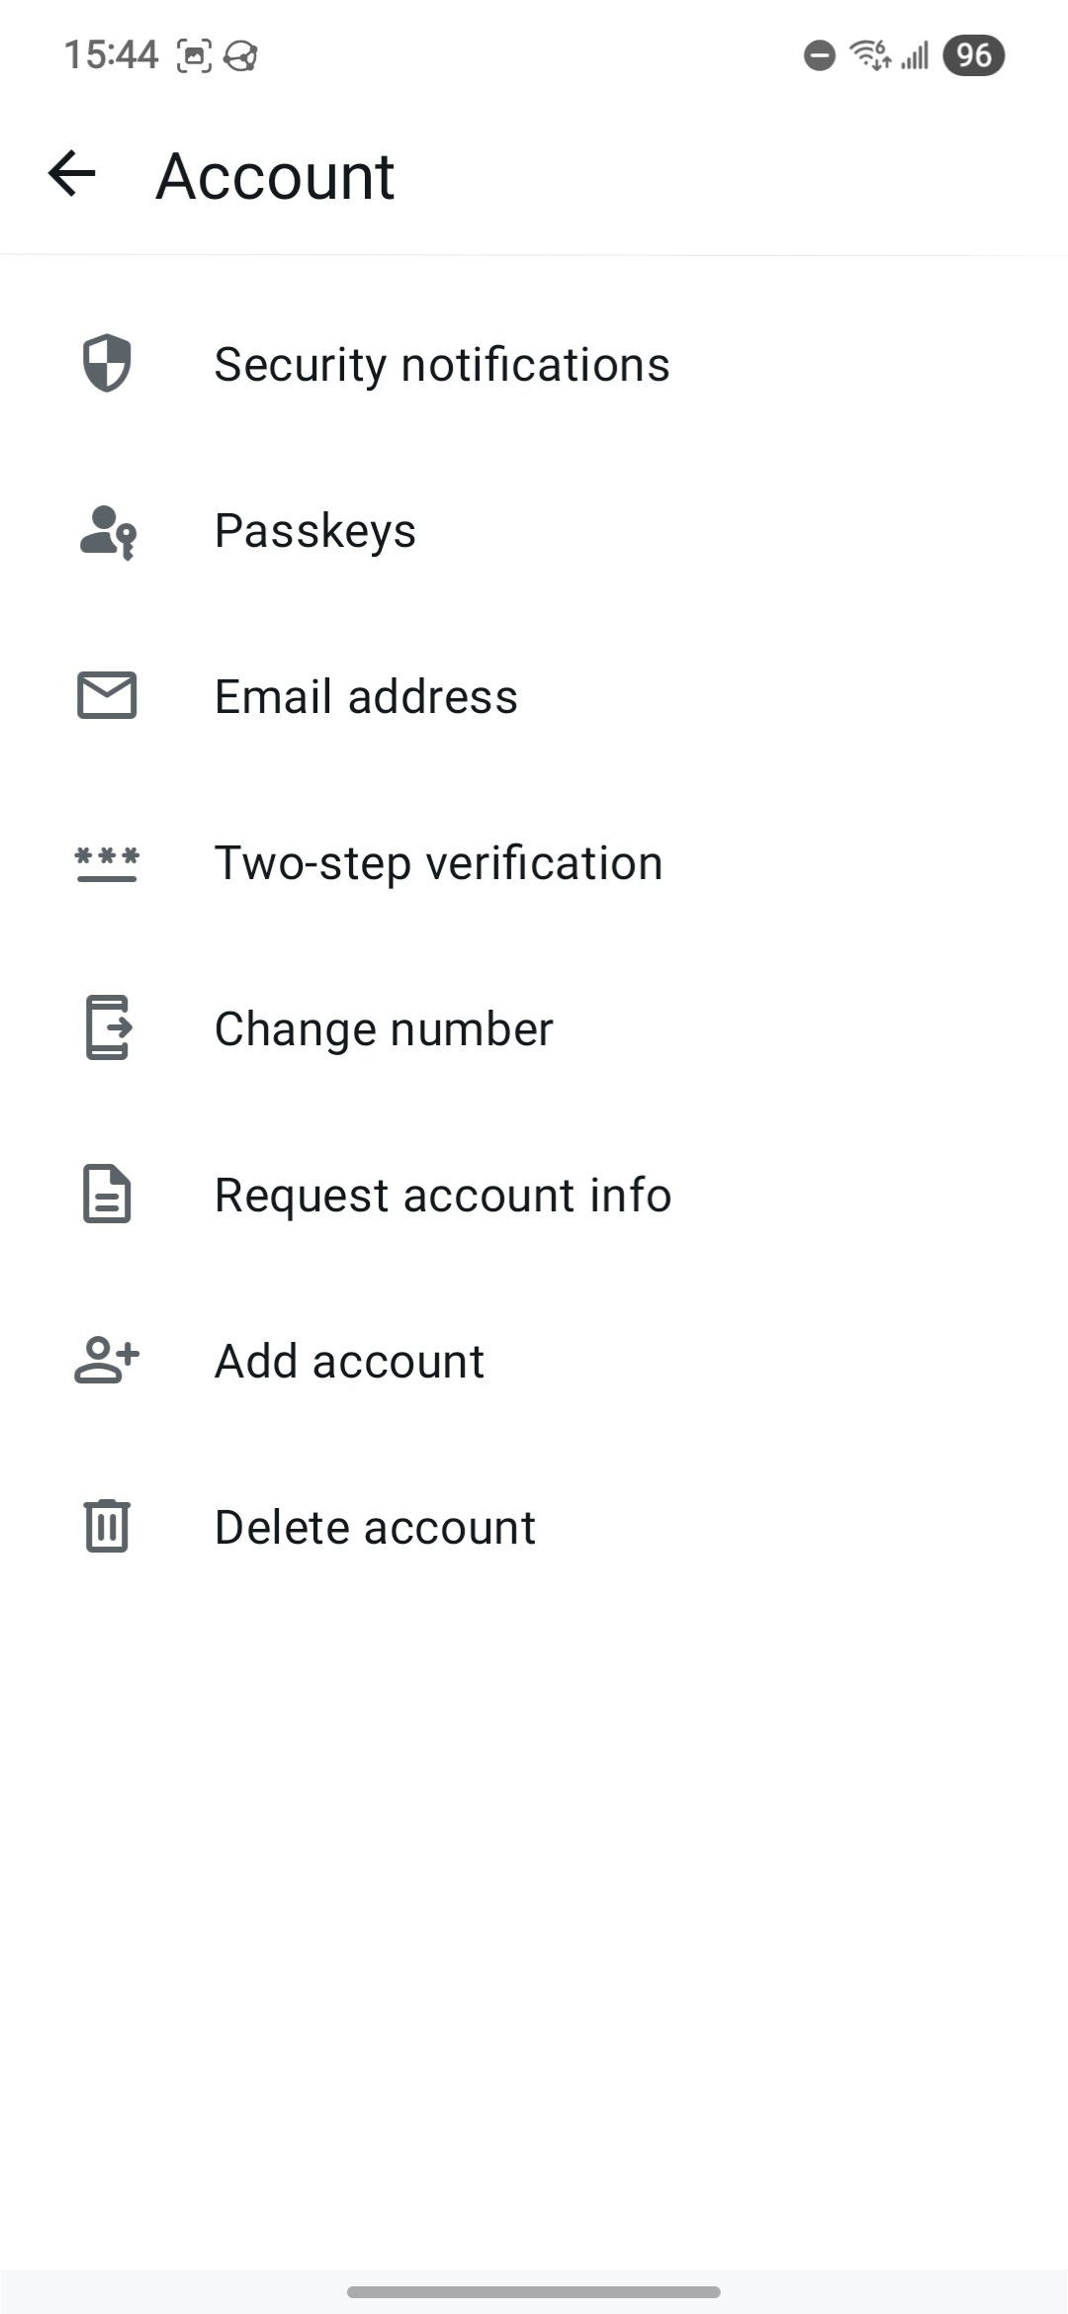Select the Change number option
Image resolution: width=1068 pixels, height=2314 pixels.
pos(384,1028)
